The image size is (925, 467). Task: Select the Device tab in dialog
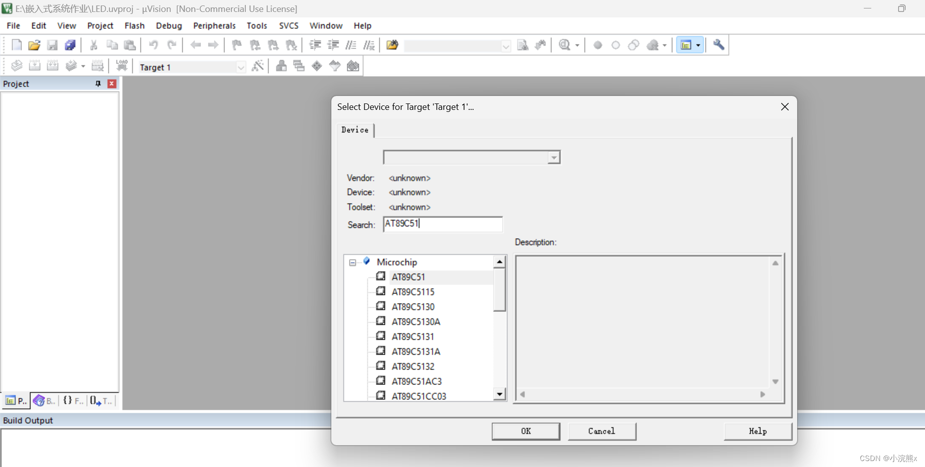355,130
